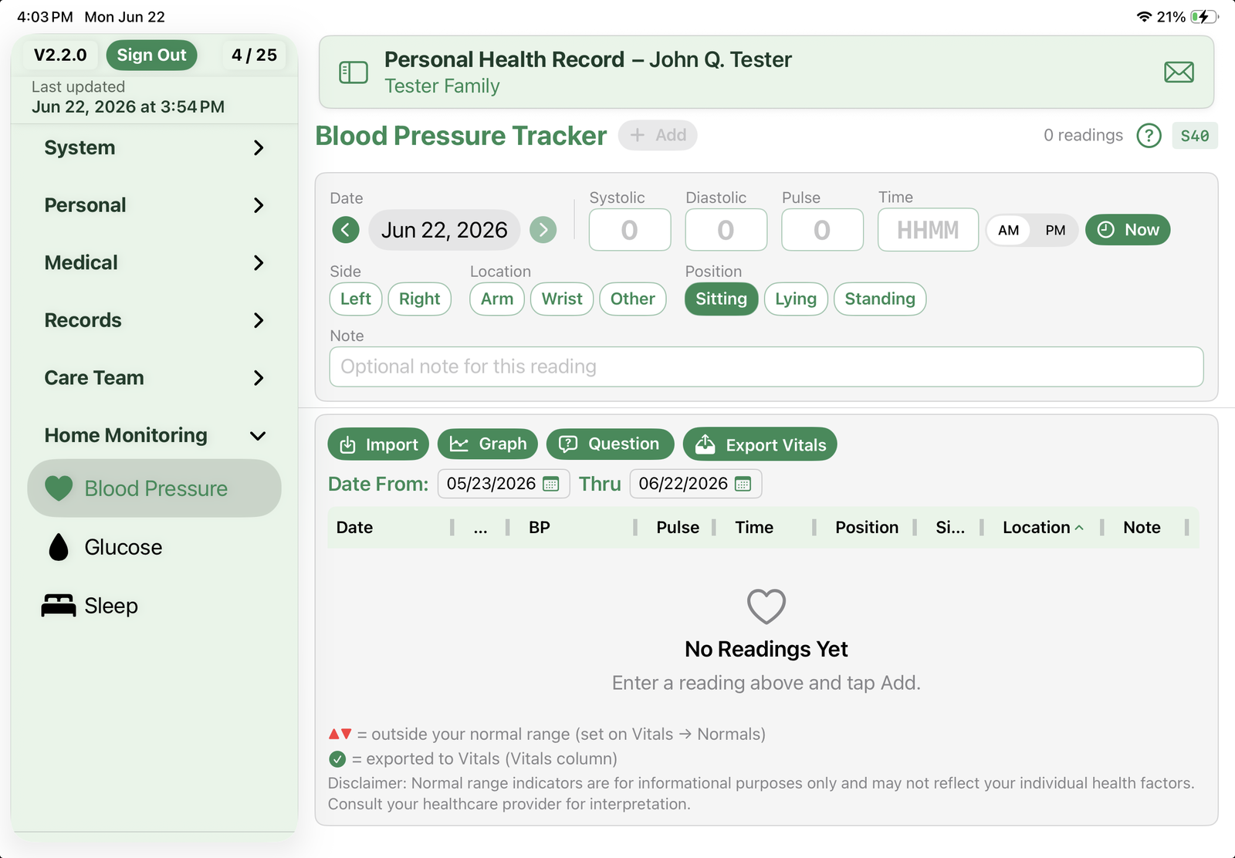
Task: Tap the optional note field
Action: click(766, 367)
